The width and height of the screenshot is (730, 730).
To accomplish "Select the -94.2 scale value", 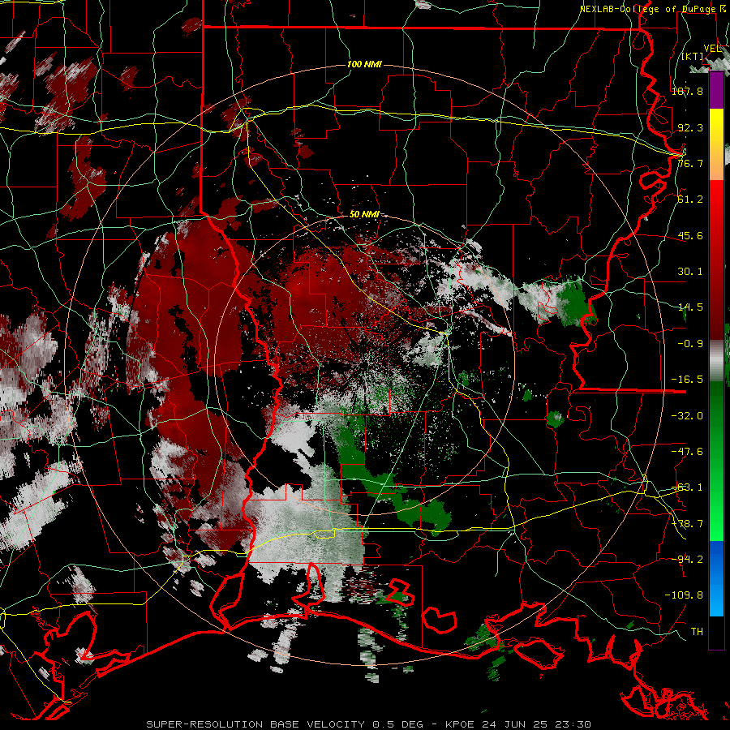I will (687, 559).
